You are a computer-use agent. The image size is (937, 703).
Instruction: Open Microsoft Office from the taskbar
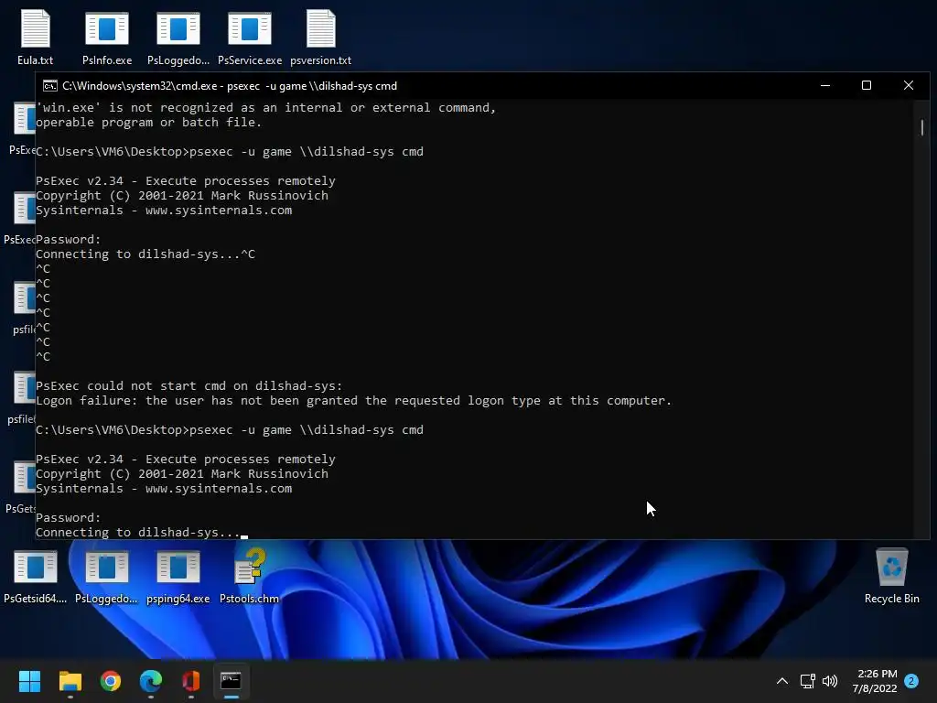pyautogui.click(x=190, y=681)
